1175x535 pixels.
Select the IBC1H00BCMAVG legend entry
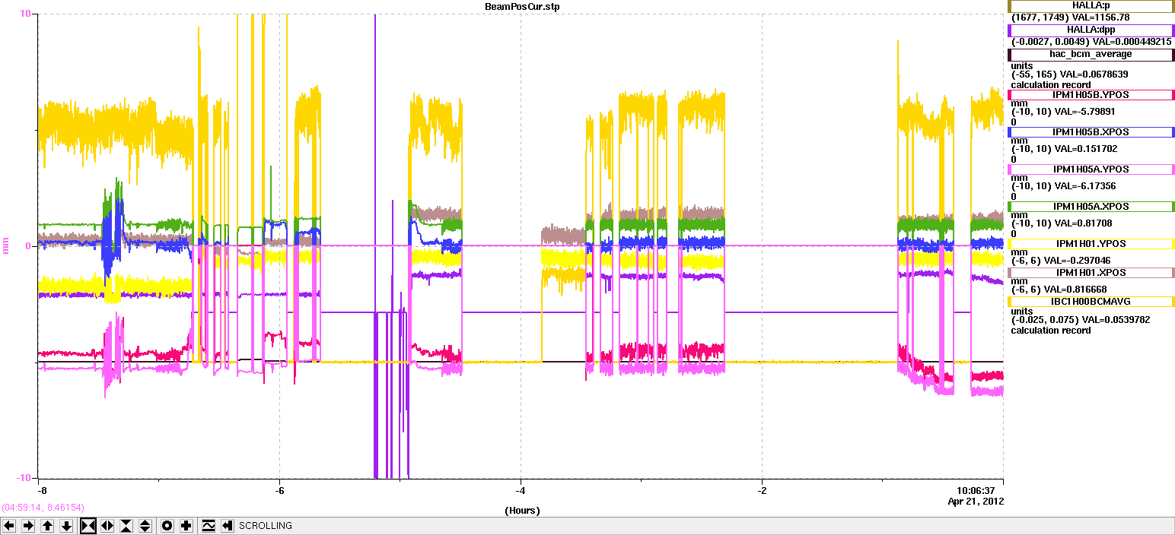1091,301
